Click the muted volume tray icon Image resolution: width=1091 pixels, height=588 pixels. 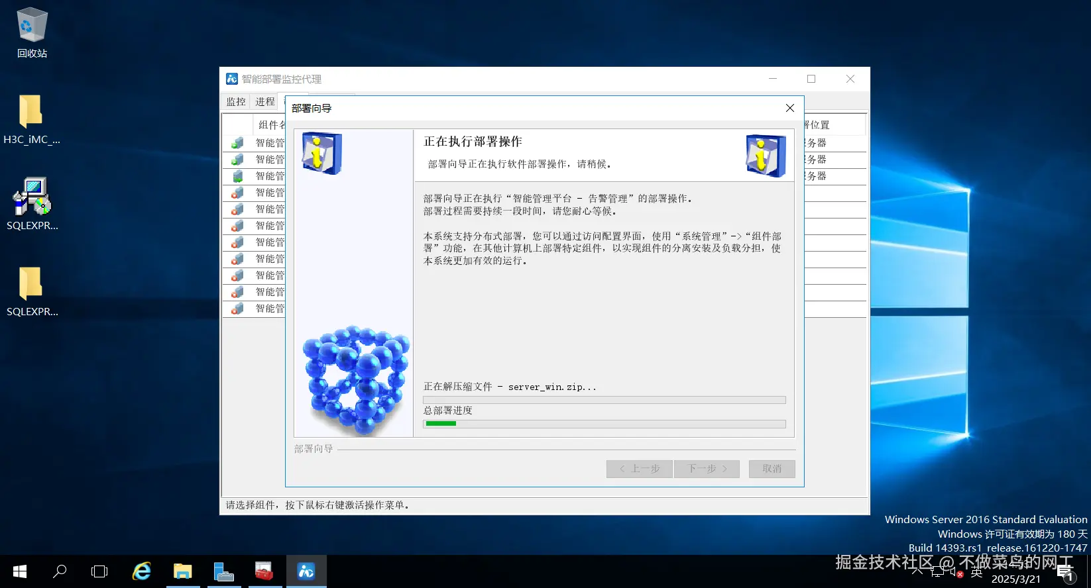pos(956,571)
